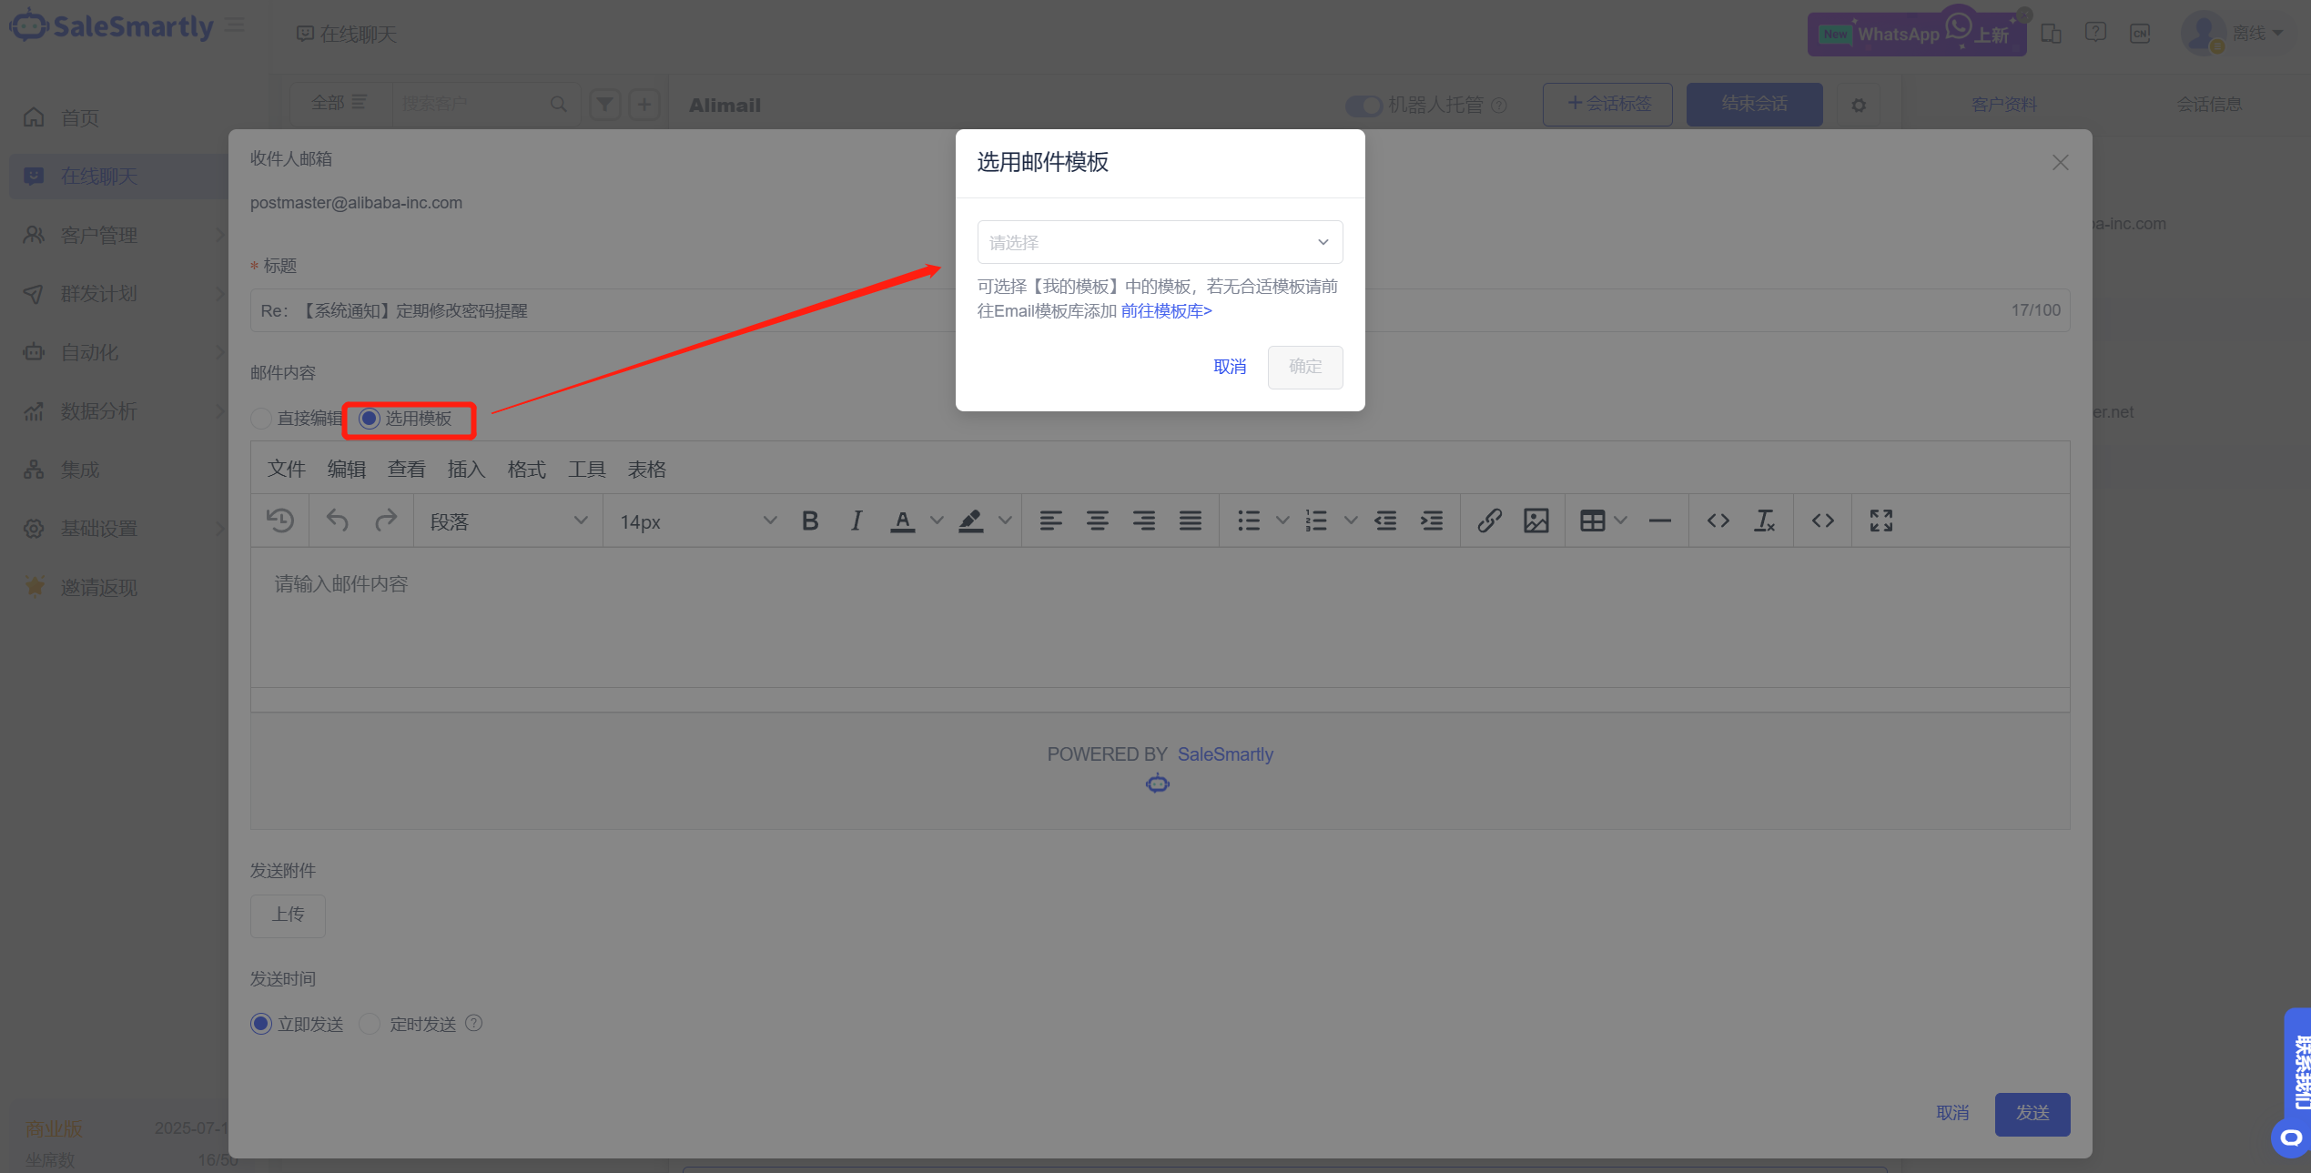Click the insert link icon

coord(1489,521)
